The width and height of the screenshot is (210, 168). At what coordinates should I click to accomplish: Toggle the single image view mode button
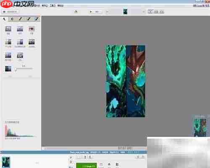150,12
